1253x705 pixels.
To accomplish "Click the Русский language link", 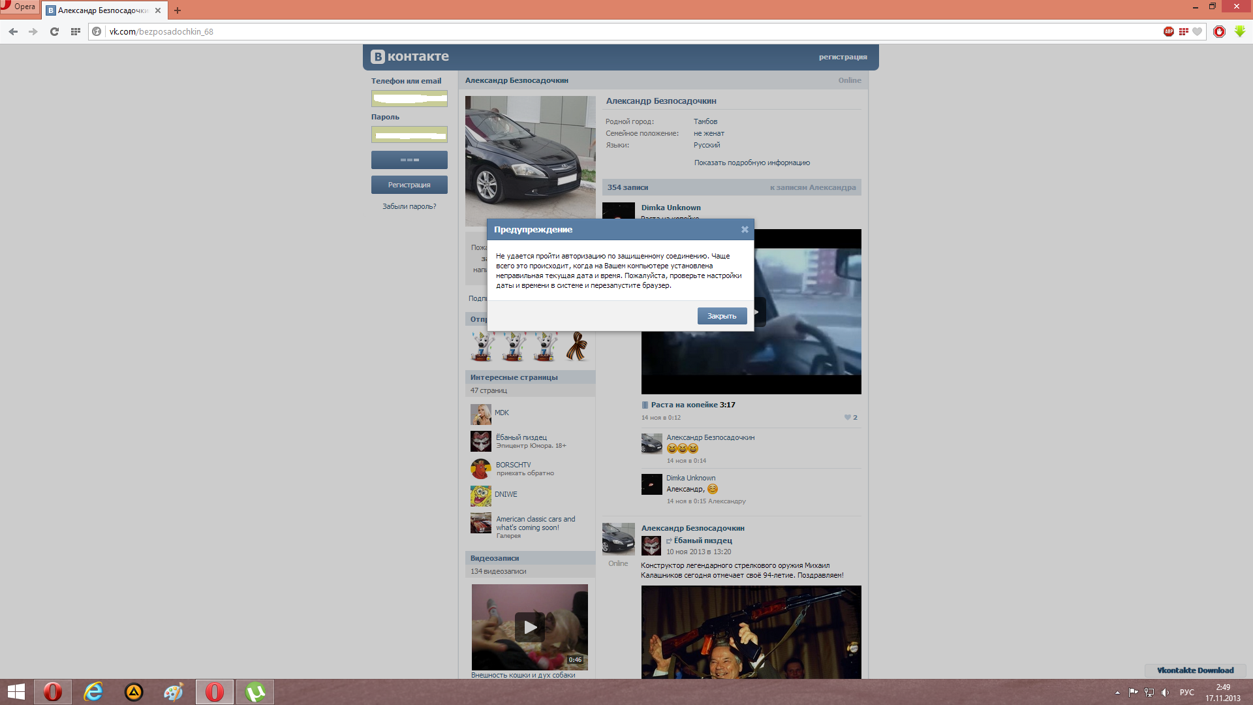I will (707, 145).
